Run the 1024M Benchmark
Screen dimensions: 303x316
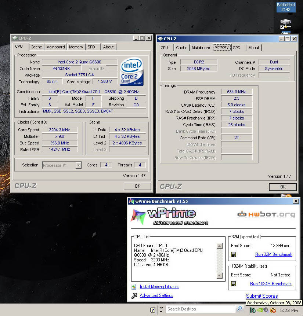point(271,284)
